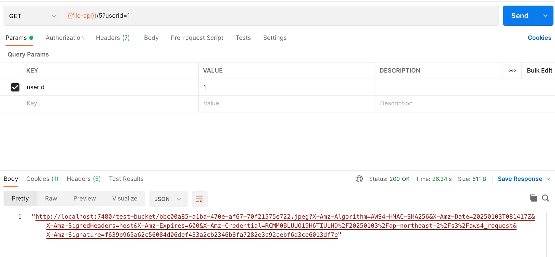The height and width of the screenshot is (257, 555).
Task: Switch to the Params tab
Action: click(x=19, y=38)
